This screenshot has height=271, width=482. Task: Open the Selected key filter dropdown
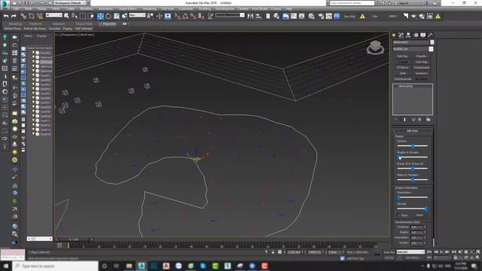(x=410, y=251)
